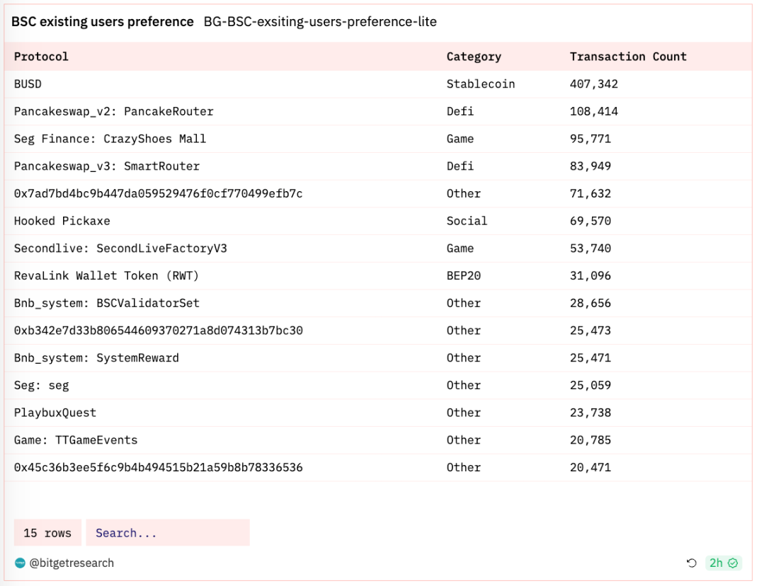Click the Search input field
This screenshot has width=757, height=586.
point(168,533)
